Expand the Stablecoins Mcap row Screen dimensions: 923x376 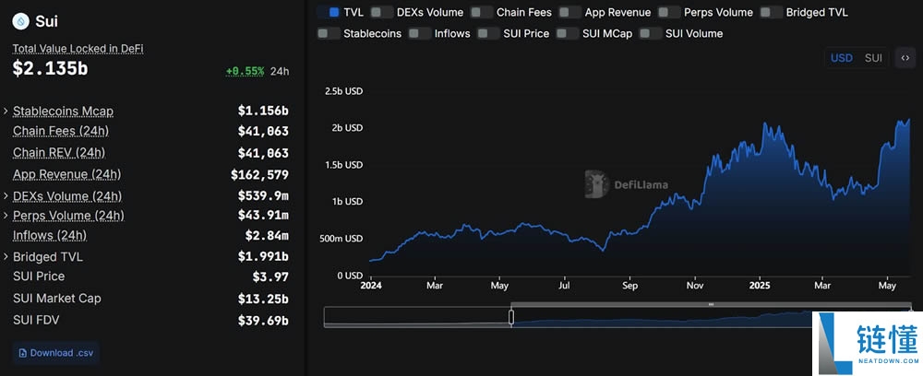pyautogui.click(x=6, y=112)
